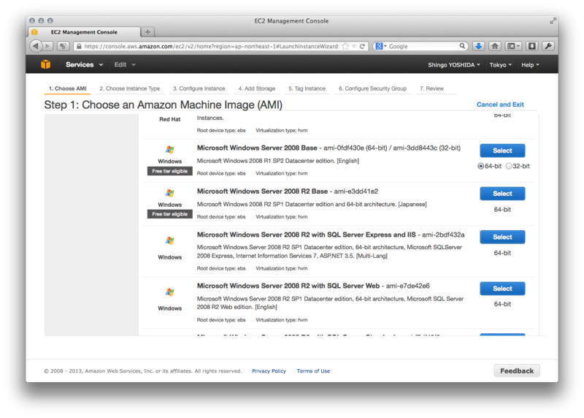This screenshot has height=418, width=584.
Task: Click Cancel and Exit link
Action: 500,104
